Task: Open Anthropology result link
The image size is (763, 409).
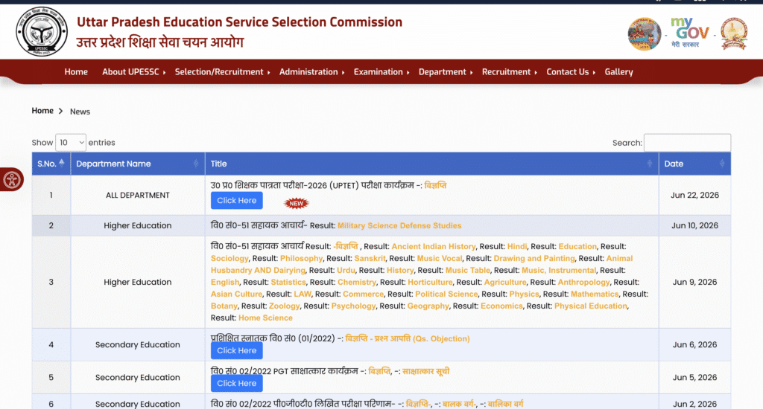Action: 584,283
